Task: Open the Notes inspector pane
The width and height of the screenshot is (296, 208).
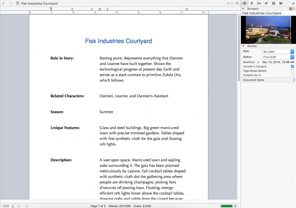Action: 244,3
